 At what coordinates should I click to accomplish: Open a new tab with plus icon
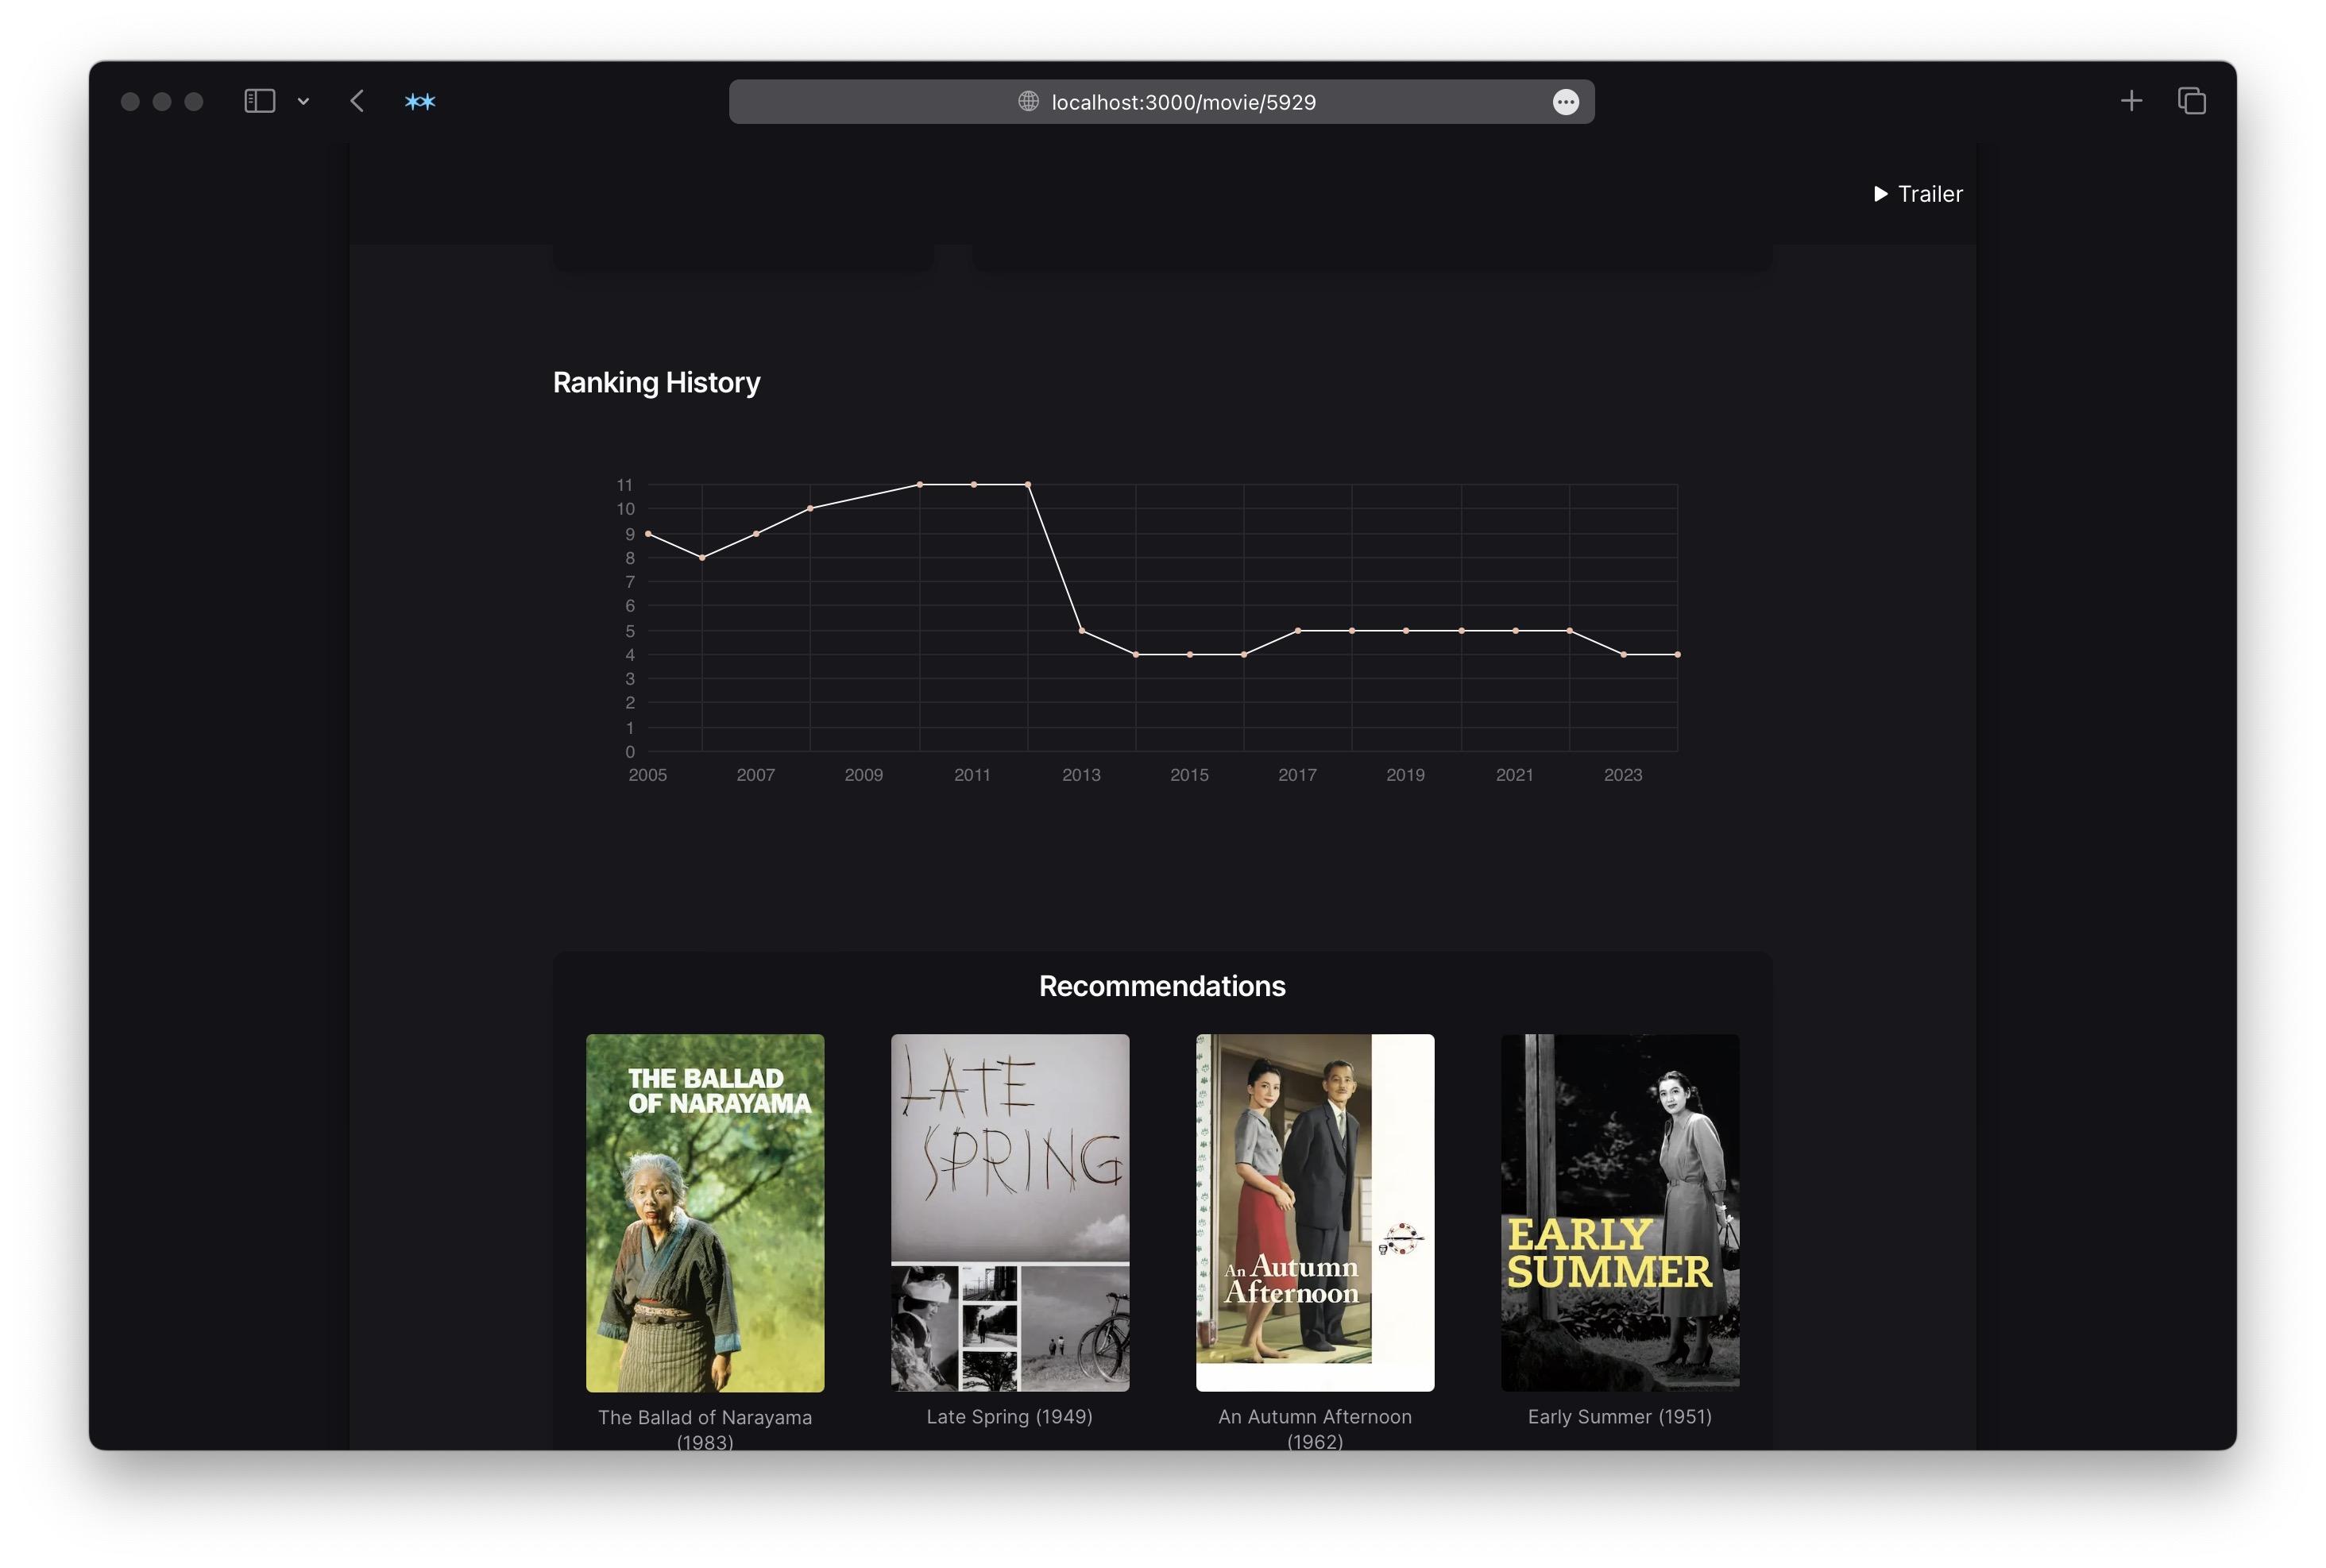[x=2130, y=101]
